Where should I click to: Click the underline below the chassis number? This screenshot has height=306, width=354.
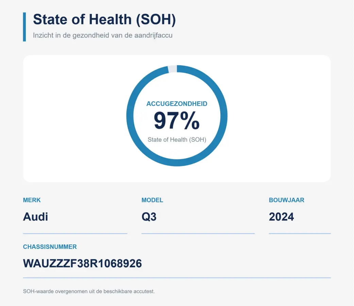tap(177, 278)
